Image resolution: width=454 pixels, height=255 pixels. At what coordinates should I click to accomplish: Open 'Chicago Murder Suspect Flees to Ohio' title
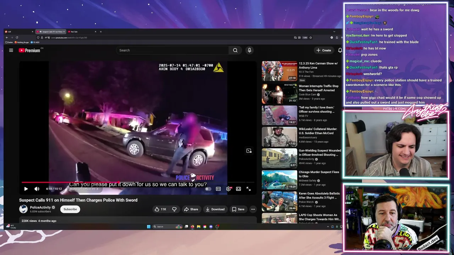(319, 174)
